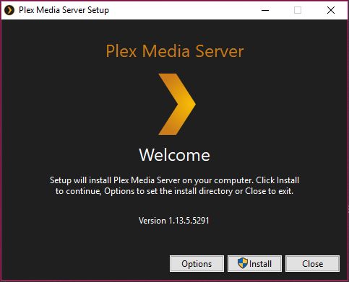Click the Welcome heading text
Viewport: 349px width, 282px height.
pyautogui.click(x=175, y=155)
